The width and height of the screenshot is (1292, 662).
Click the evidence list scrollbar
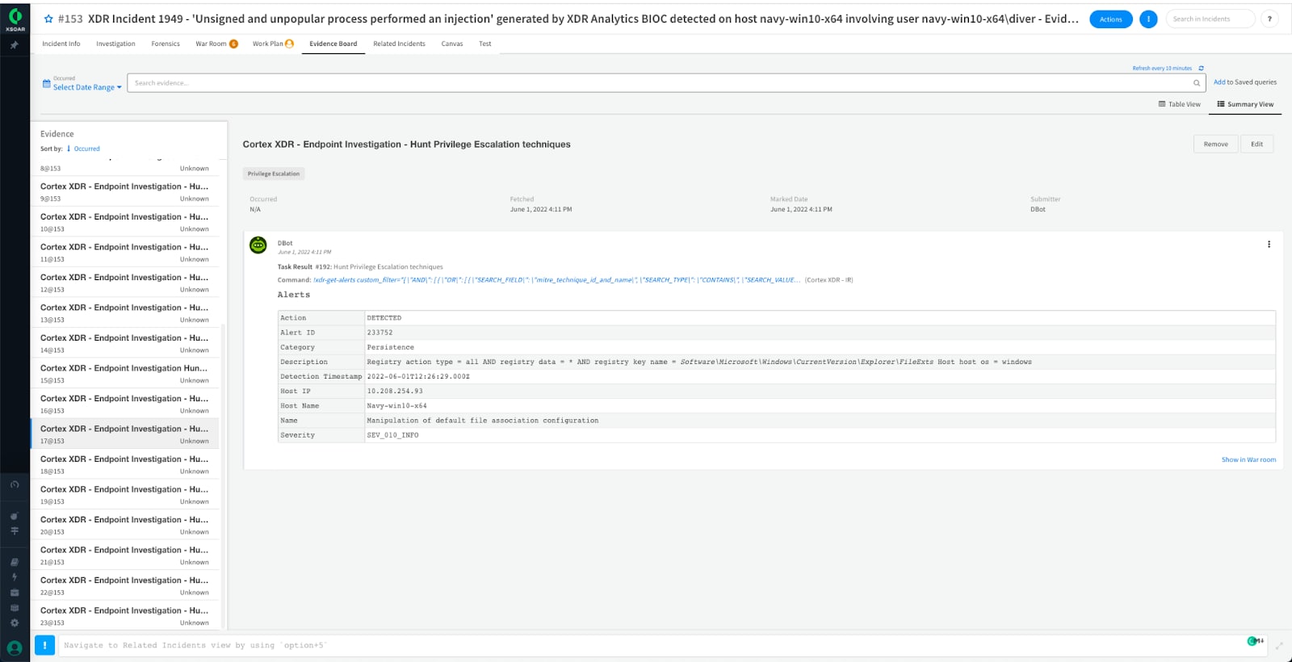[223, 476]
